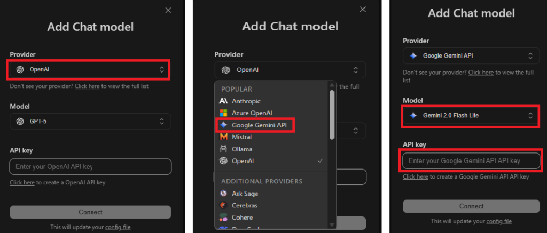Image resolution: width=547 pixels, height=233 pixels.
Task: Click the Google Gemini API key input field
Action: click(x=471, y=161)
